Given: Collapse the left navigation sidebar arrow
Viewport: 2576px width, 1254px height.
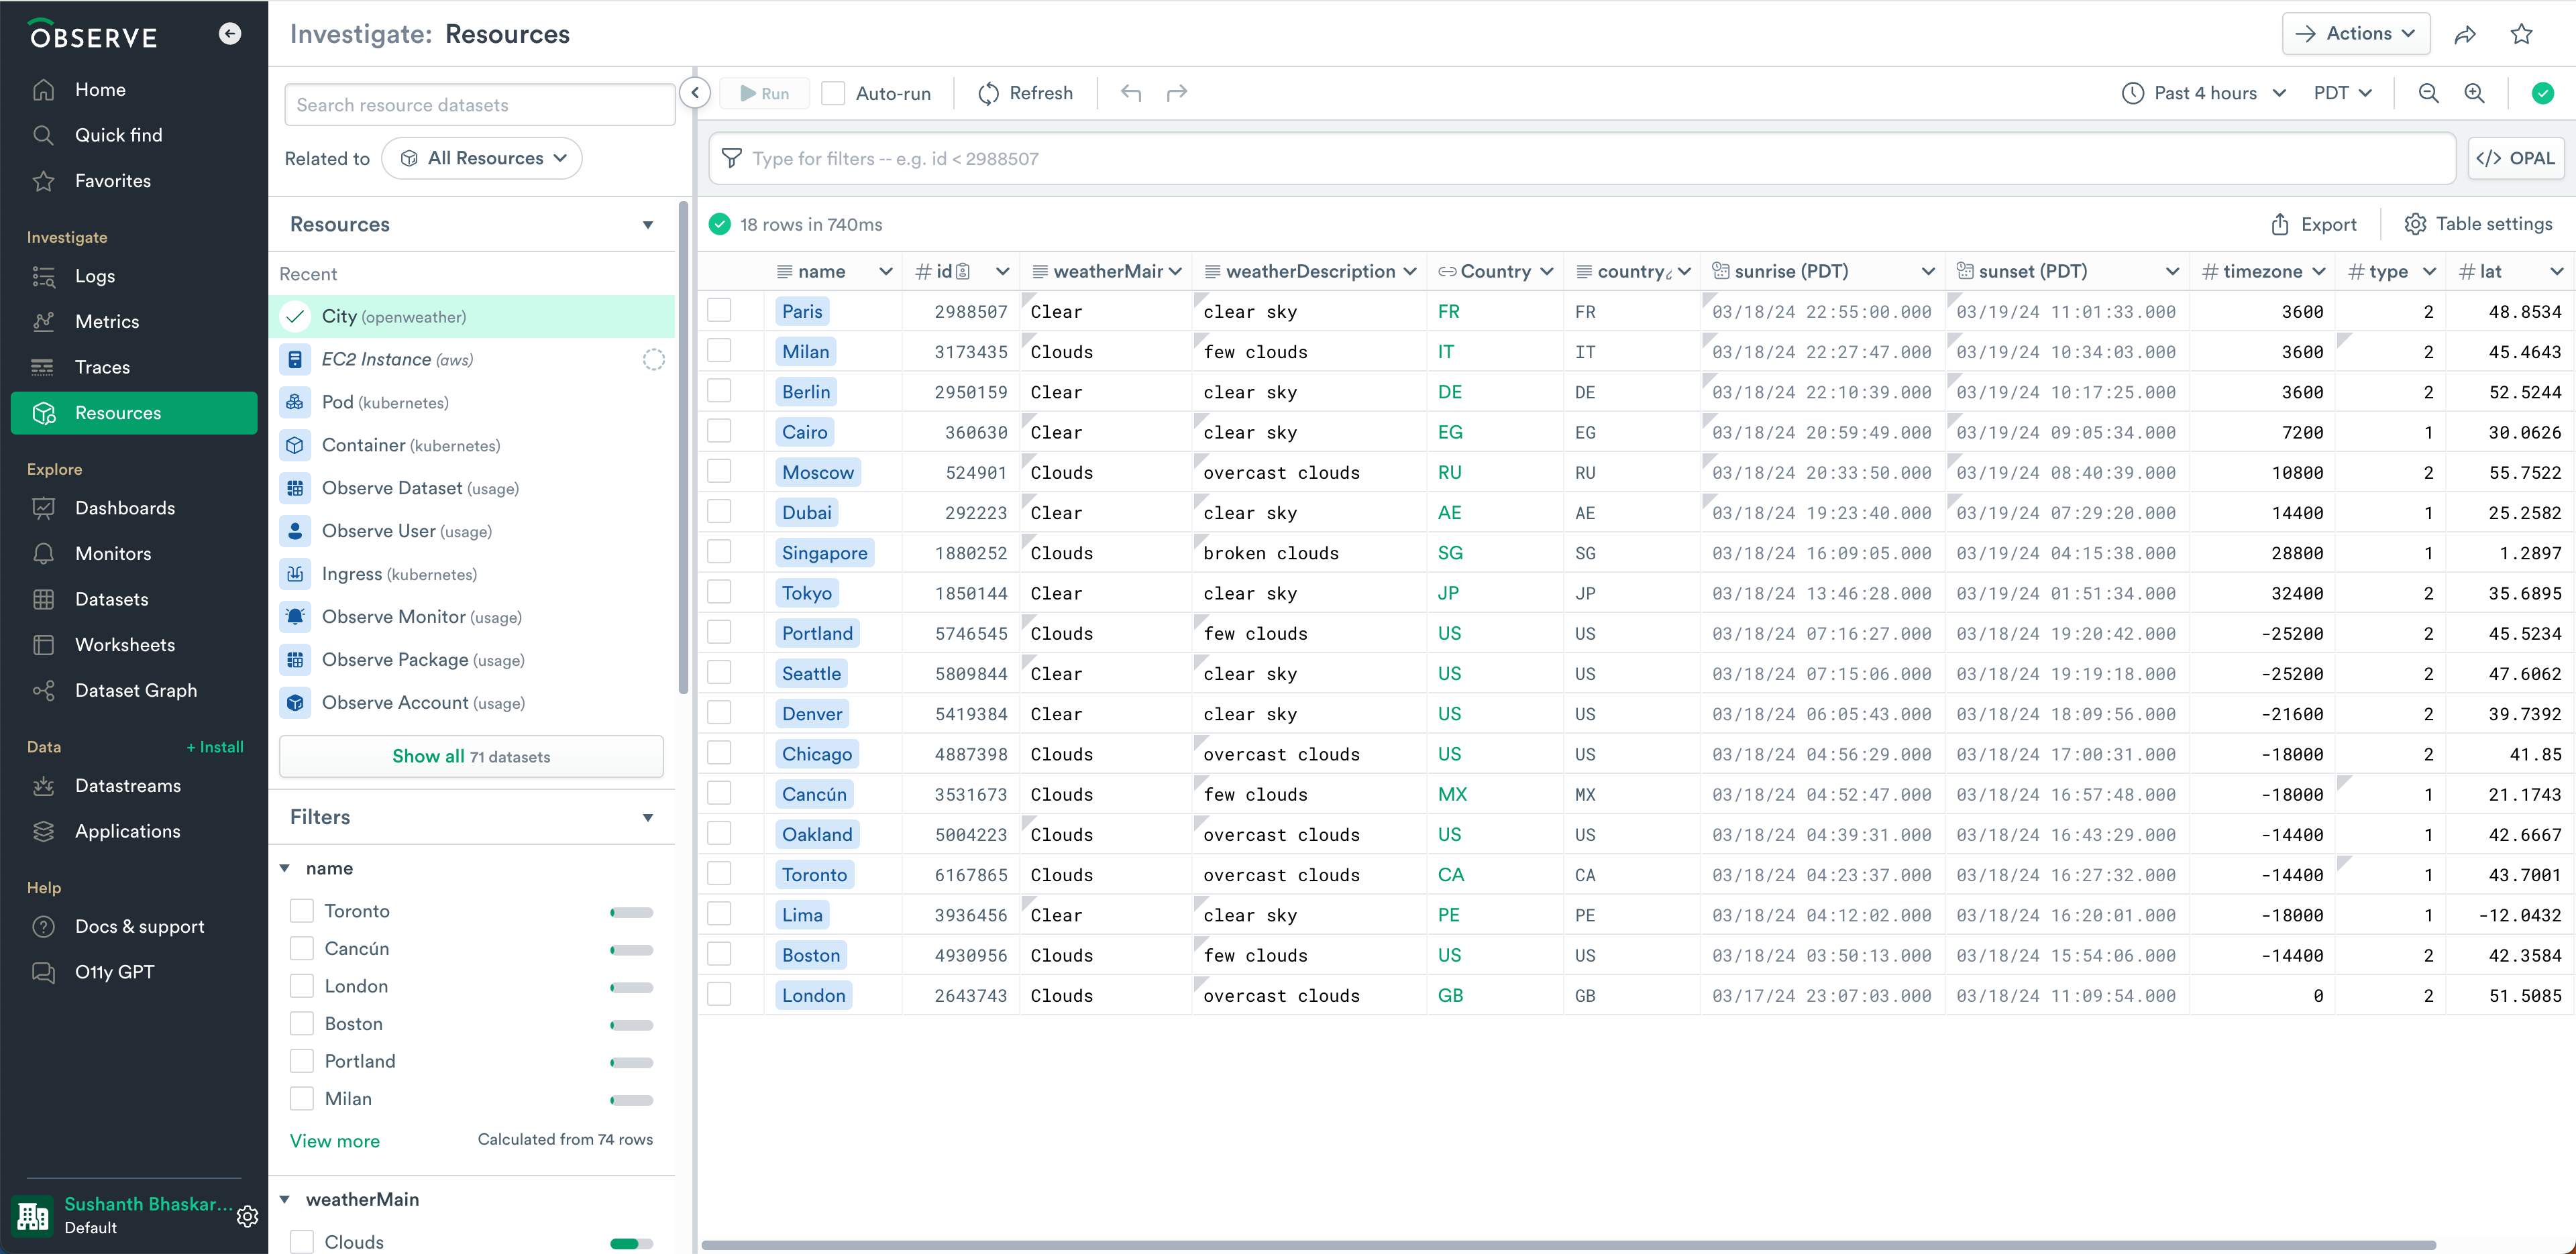Looking at the screenshot, I should click(230, 34).
